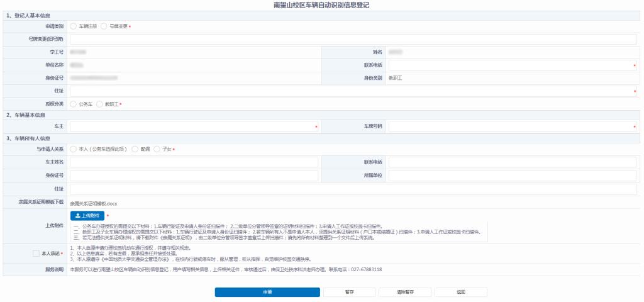Image resolution: width=644 pixels, height=302 pixels.
Task: Tick the 本人承诺 checkbox
Action: [36, 253]
